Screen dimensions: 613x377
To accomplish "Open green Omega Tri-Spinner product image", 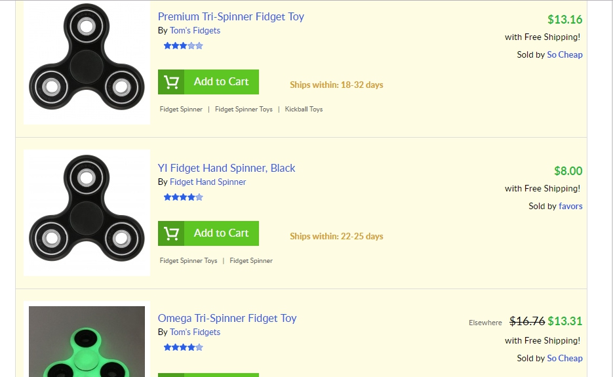I will 87,341.
